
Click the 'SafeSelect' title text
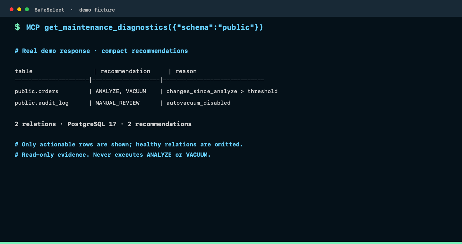click(x=49, y=10)
